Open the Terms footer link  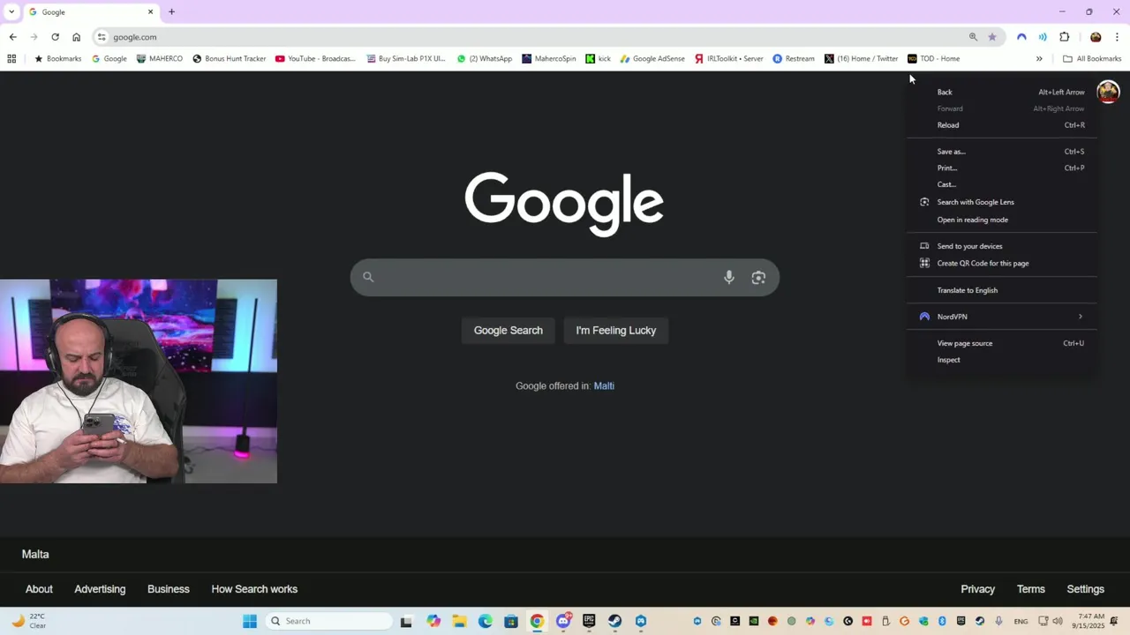(1030, 589)
